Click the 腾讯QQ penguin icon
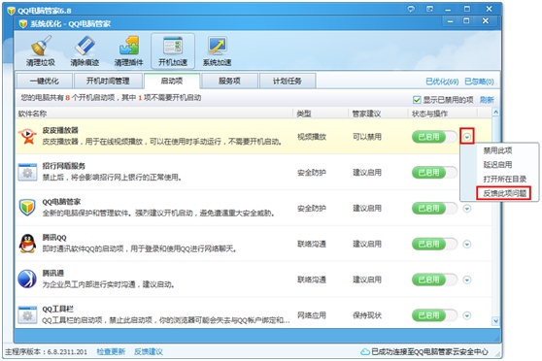542x361 pixels. (27, 244)
